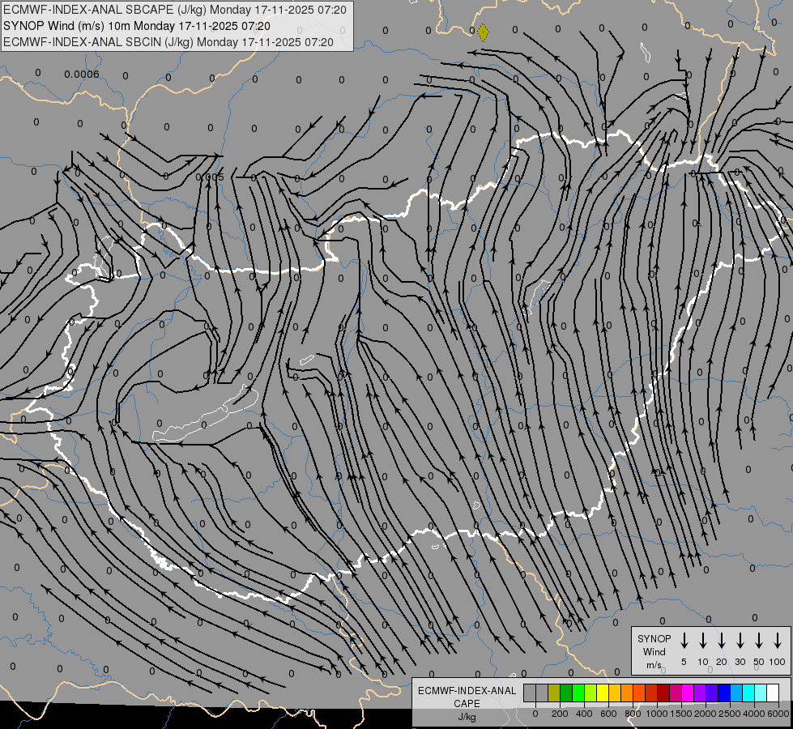This screenshot has height=729, width=793.
Task: Click the 30 m/s wind arrow in legend
Action: pos(740,640)
